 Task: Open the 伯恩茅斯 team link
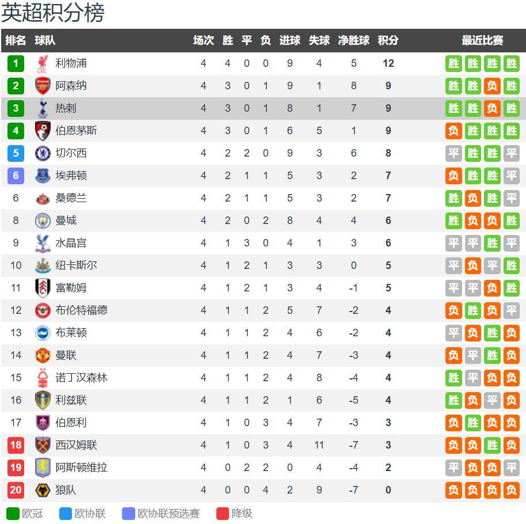[76, 131]
